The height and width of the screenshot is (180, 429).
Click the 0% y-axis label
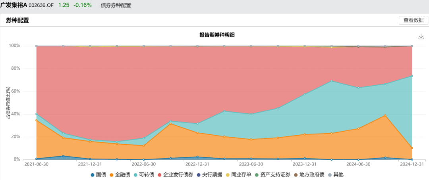[17, 159]
